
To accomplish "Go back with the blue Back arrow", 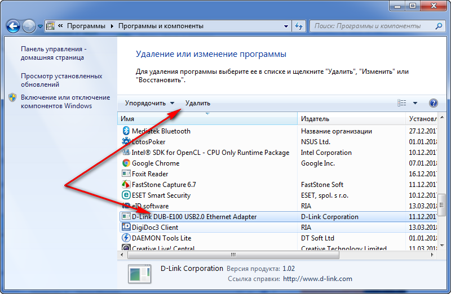I will (13, 26).
